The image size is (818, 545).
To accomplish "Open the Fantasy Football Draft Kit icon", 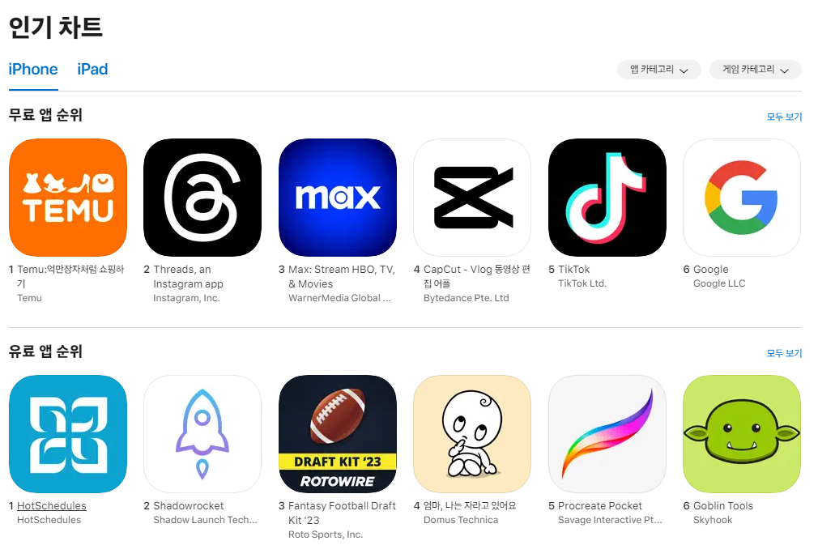I will (x=338, y=434).
